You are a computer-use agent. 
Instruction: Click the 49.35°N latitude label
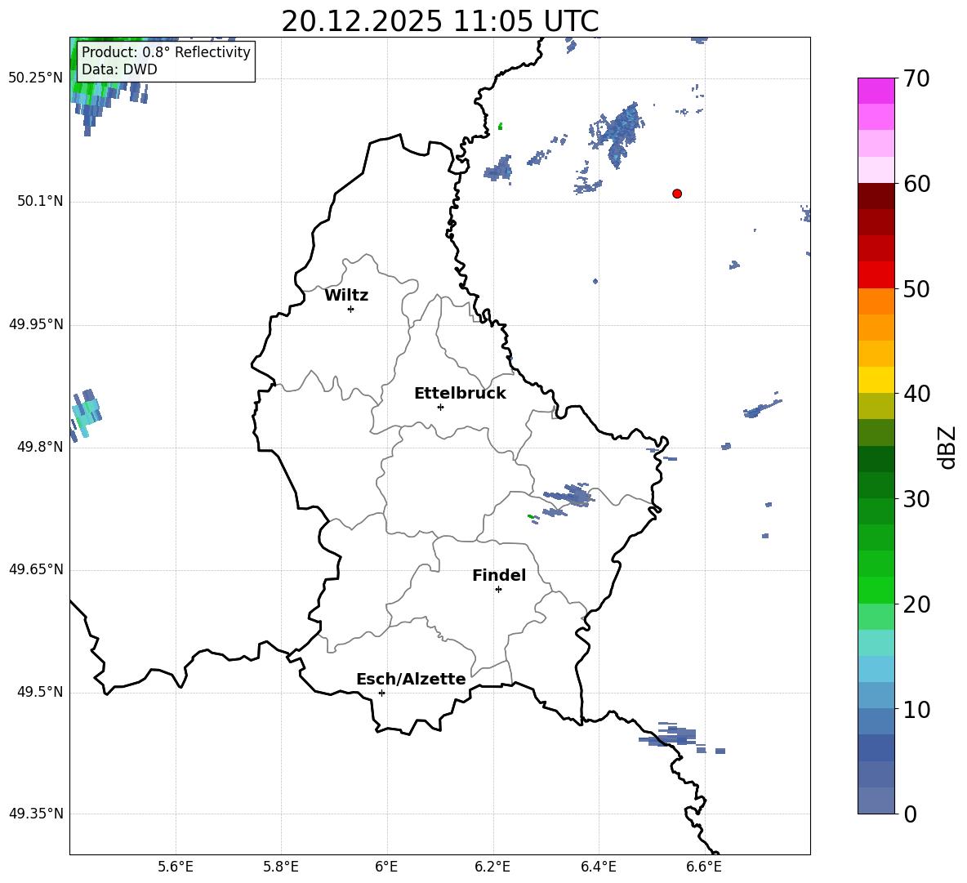click(36, 814)
